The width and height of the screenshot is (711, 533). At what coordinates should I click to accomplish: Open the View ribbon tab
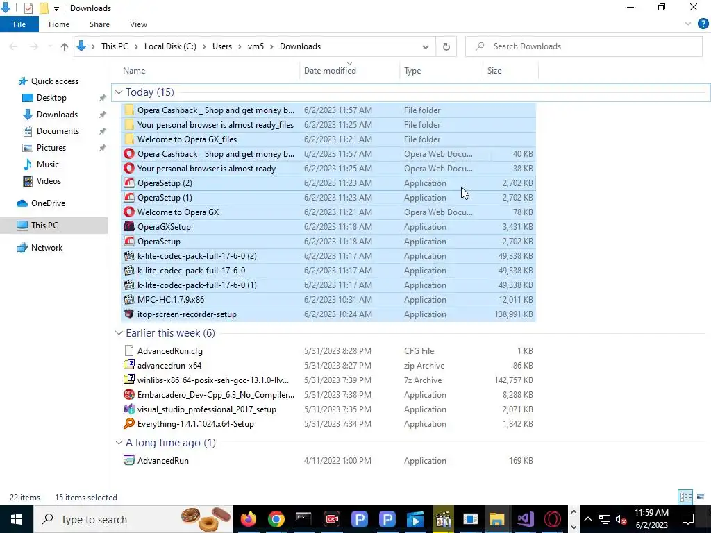(x=138, y=24)
